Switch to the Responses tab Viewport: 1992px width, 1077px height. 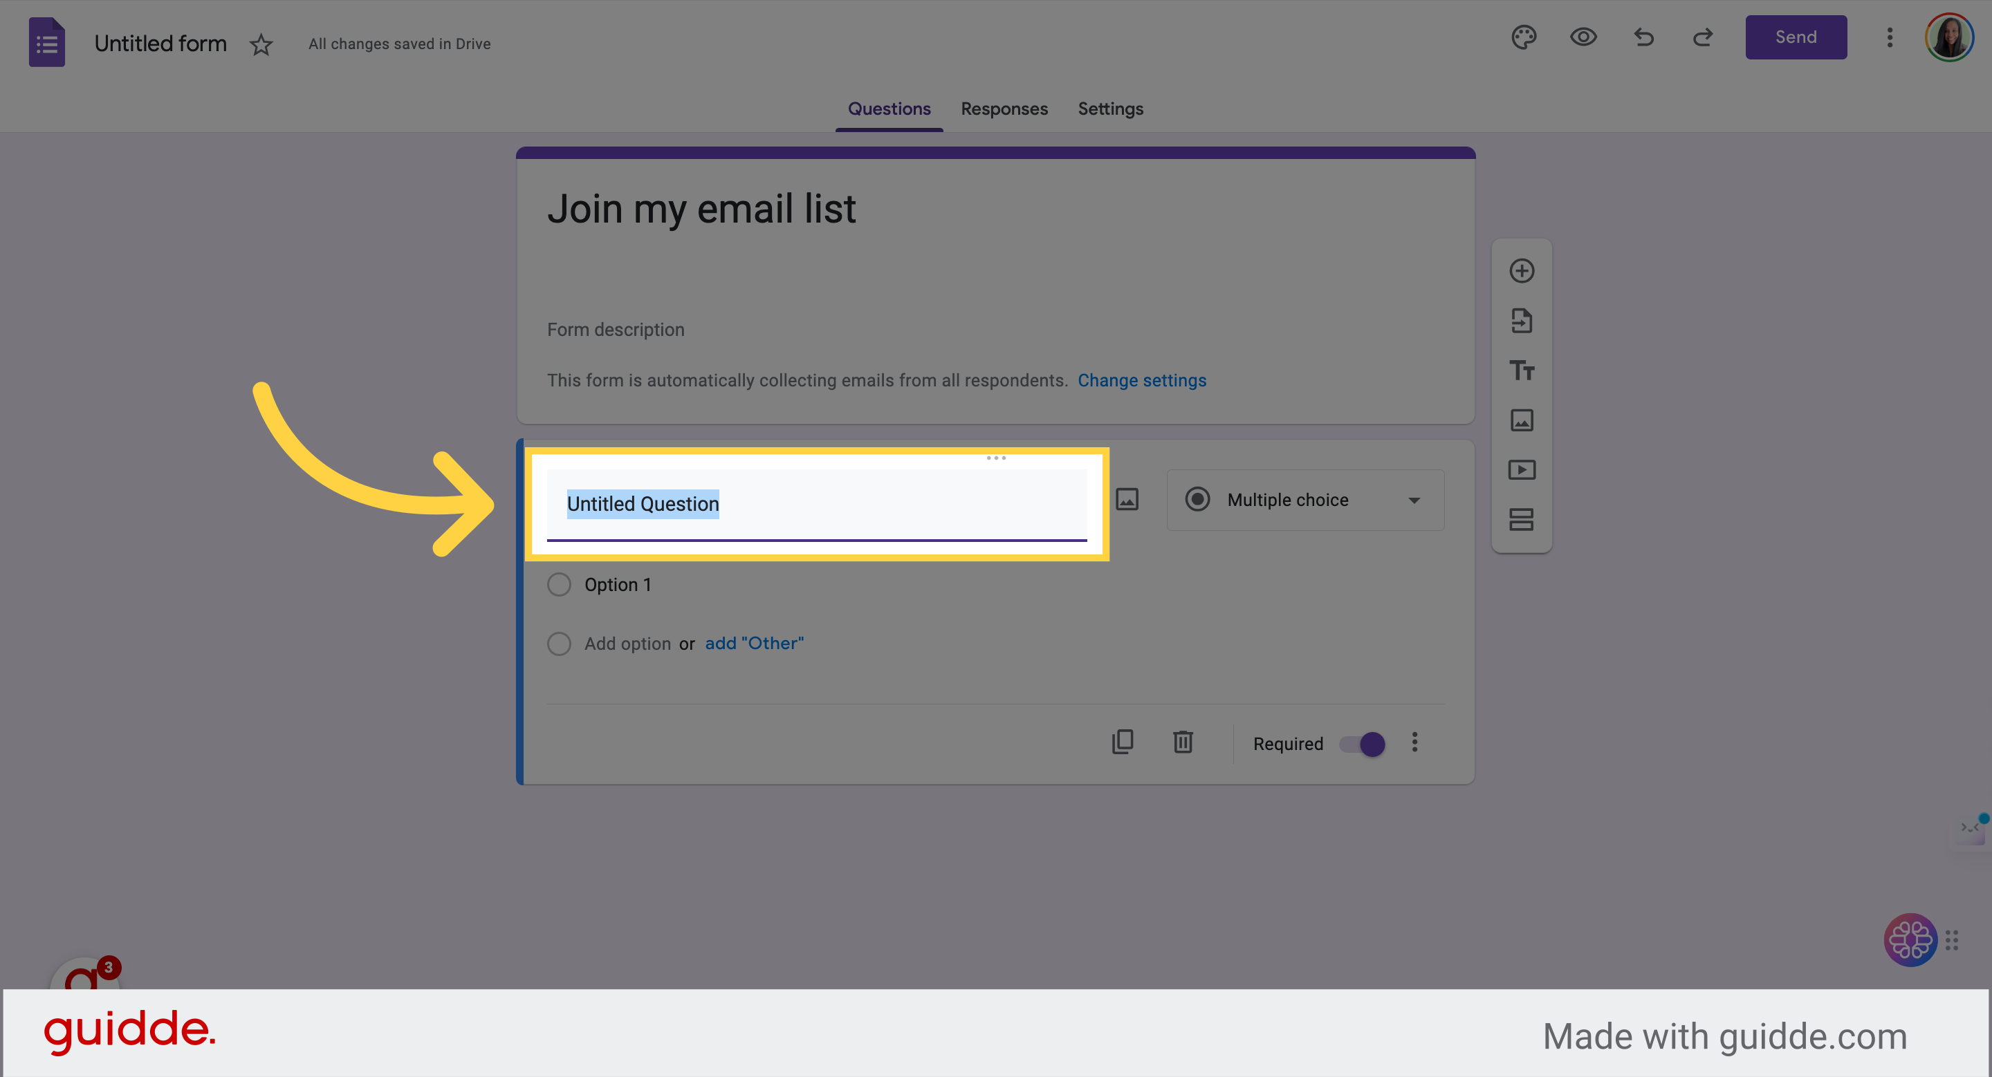[1004, 109]
